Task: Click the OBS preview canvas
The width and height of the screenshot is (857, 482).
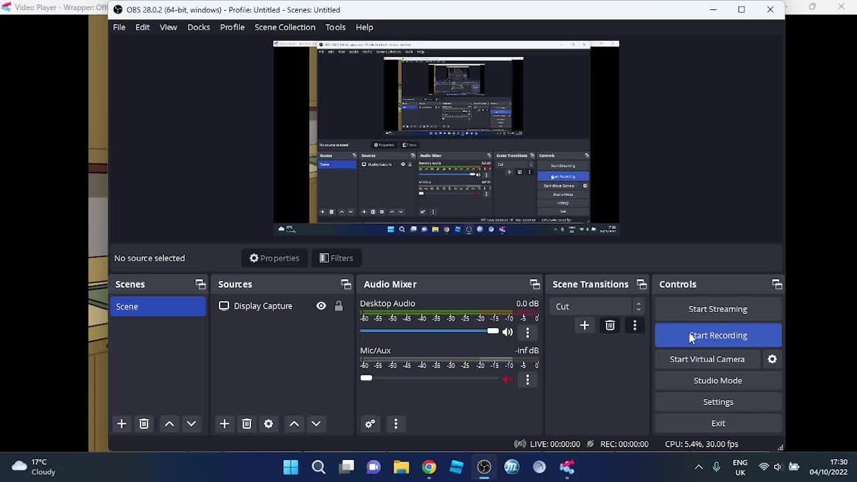Action: 446,138
